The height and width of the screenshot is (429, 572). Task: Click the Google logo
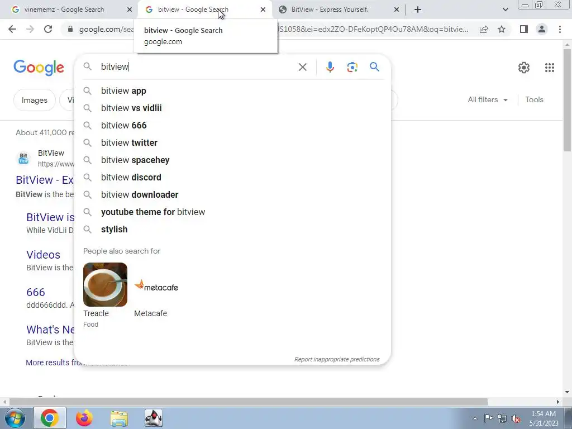point(39,68)
